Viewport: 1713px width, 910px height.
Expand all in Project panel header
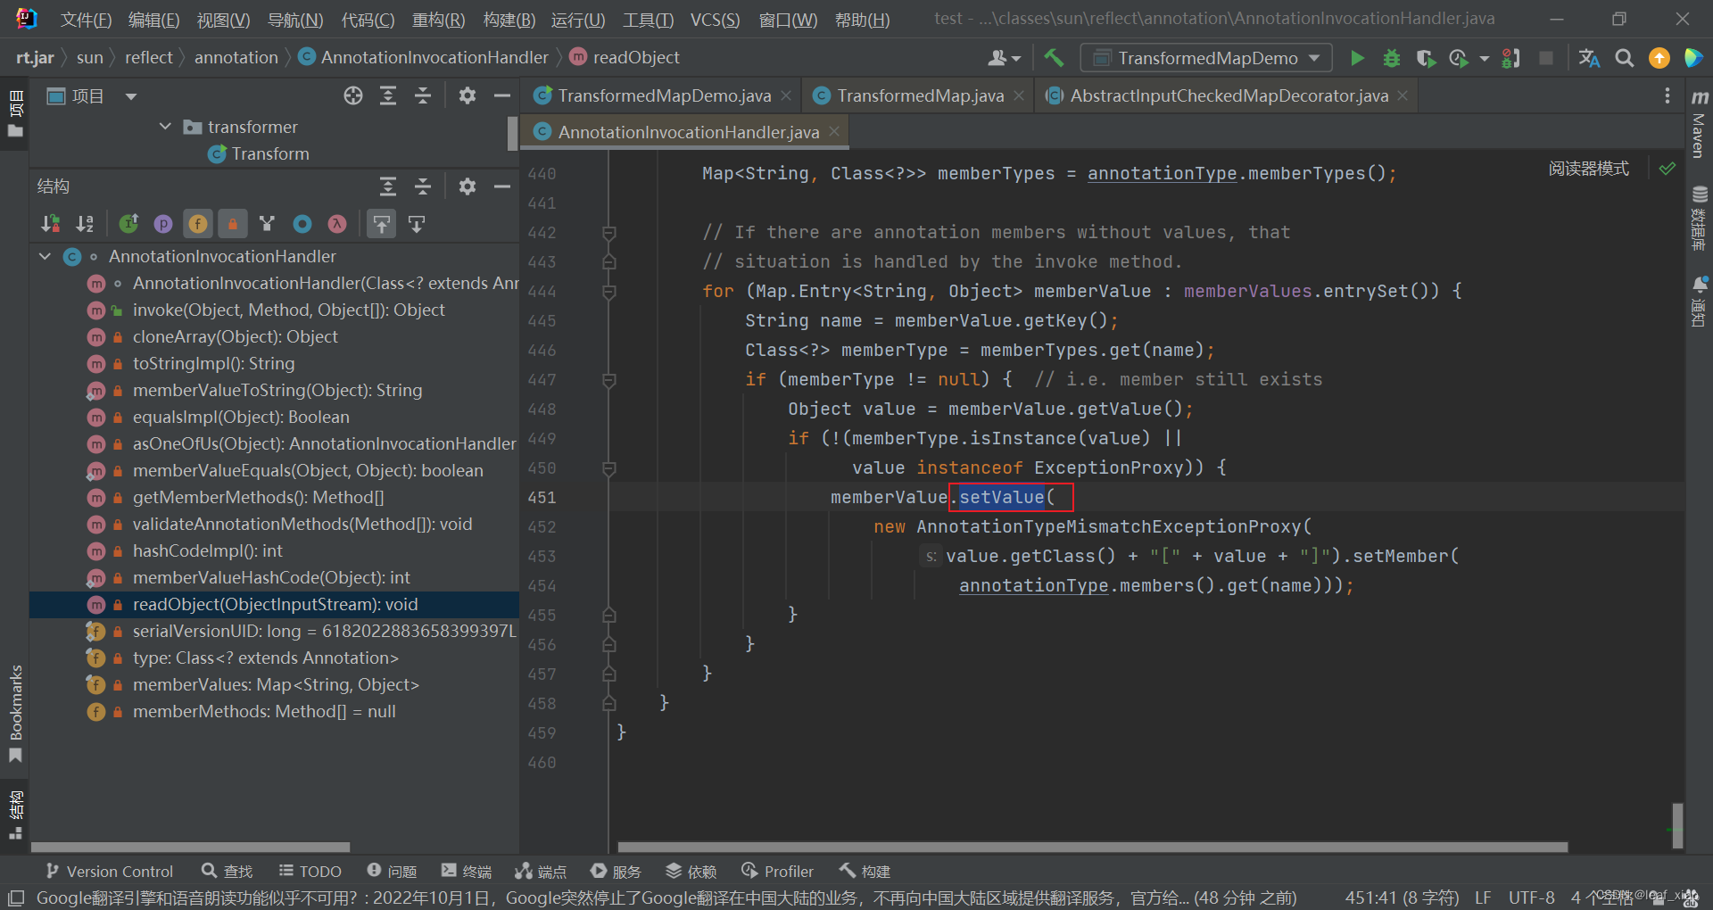[388, 95]
